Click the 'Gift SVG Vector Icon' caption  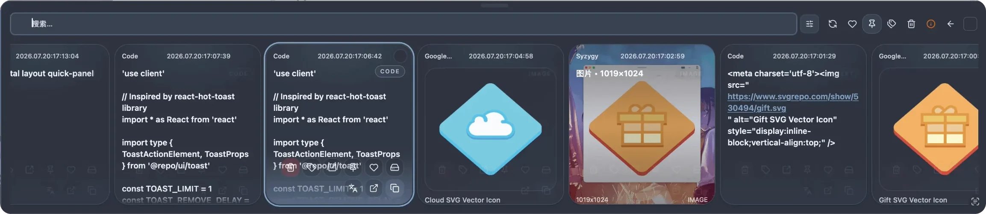coord(913,200)
